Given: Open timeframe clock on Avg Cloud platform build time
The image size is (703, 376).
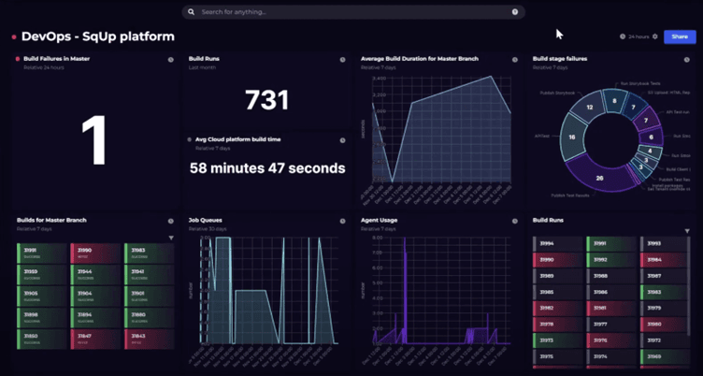Looking at the screenshot, I should click(x=342, y=140).
